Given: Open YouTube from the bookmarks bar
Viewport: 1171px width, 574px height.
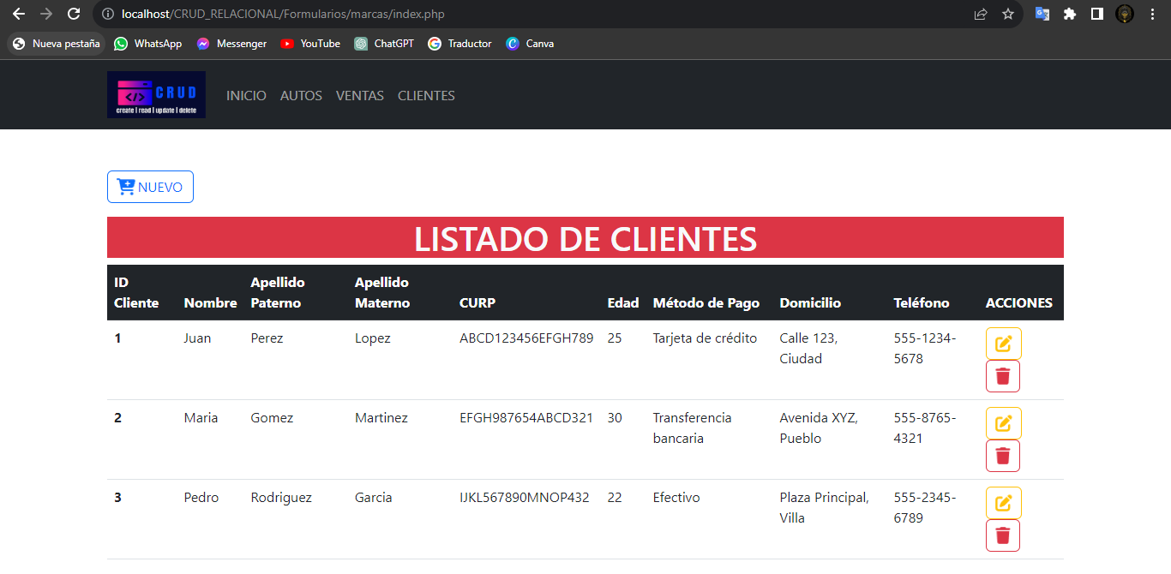Looking at the screenshot, I should (x=309, y=43).
